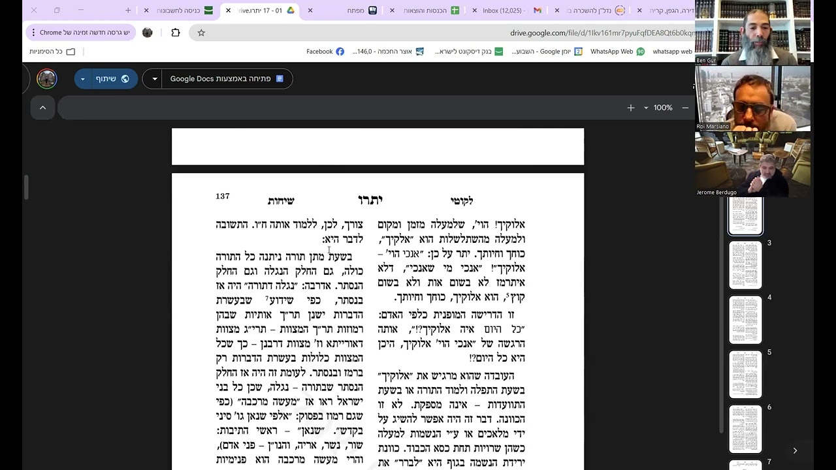Open the כל הסימניות bookmarks folder
Screen dimensions: 836x470
pos(52,52)
